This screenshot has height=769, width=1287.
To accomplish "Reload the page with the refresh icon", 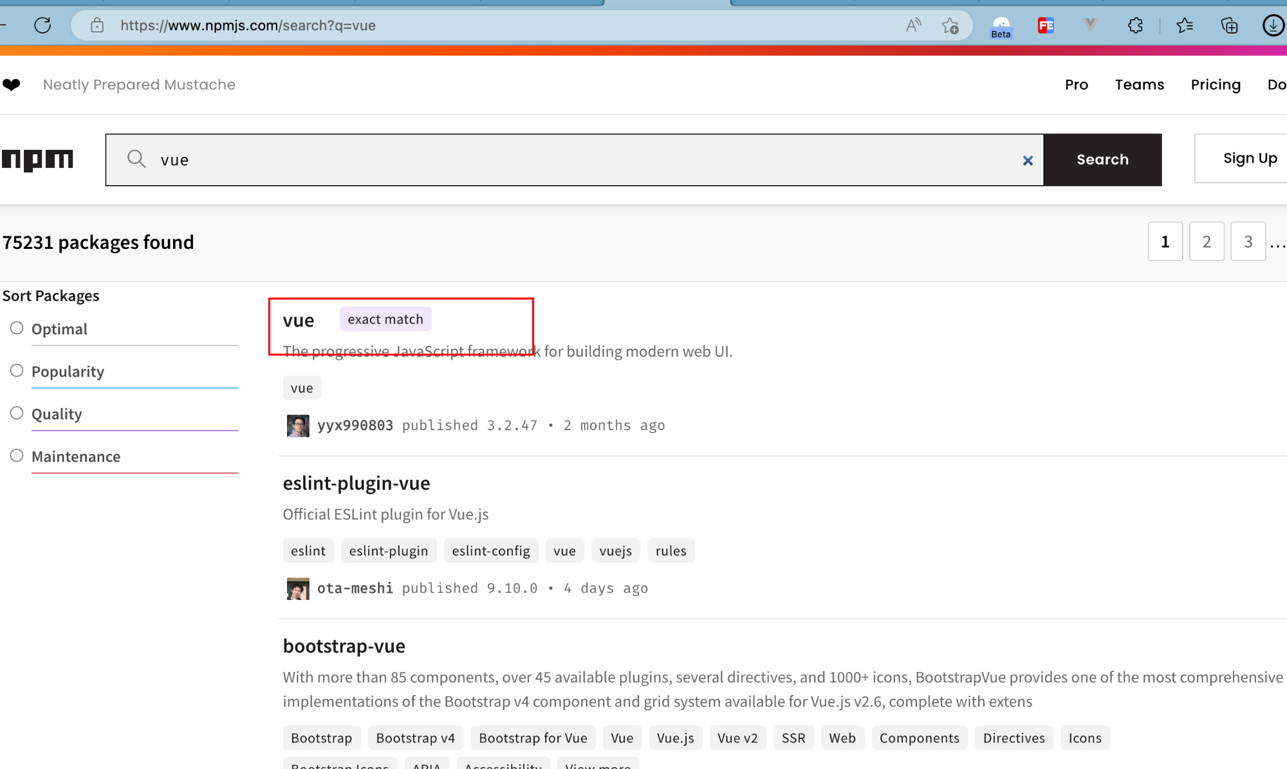I will point(42,26).
